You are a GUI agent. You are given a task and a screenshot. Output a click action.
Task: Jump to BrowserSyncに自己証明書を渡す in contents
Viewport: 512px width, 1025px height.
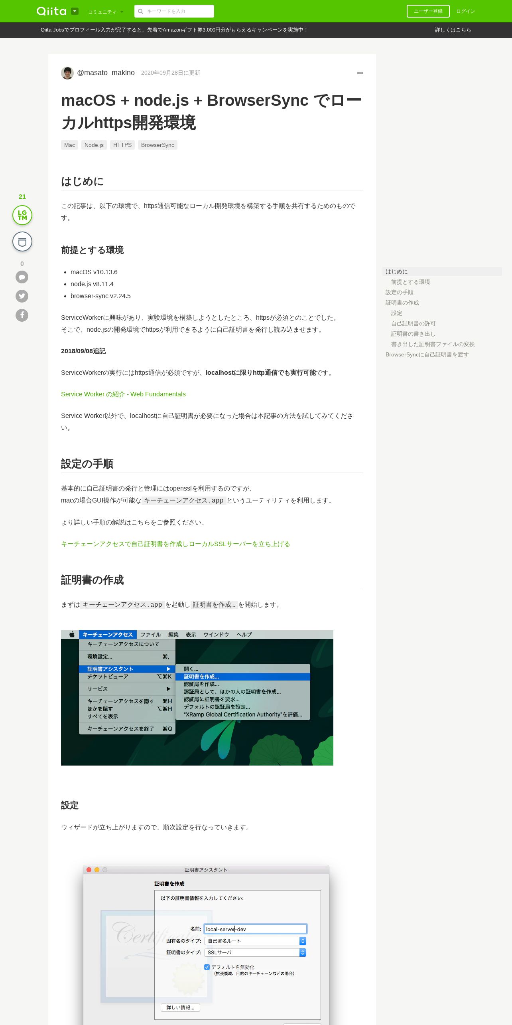[427, 354]
